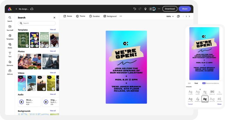Check the cloud sync status icon

click(x=32, y=9)
